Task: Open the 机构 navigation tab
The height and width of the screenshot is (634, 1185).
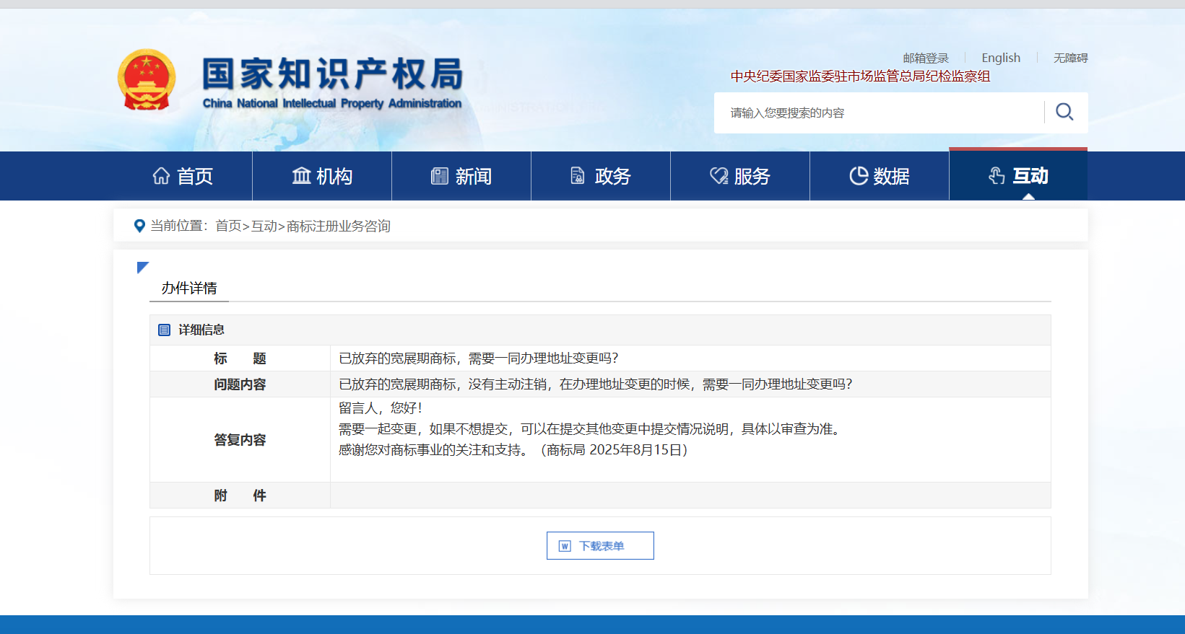Action: click(x=322, y=176)
